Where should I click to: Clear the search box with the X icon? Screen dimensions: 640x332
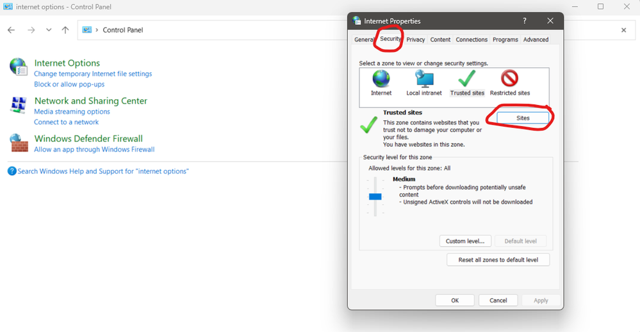(624, 30)
